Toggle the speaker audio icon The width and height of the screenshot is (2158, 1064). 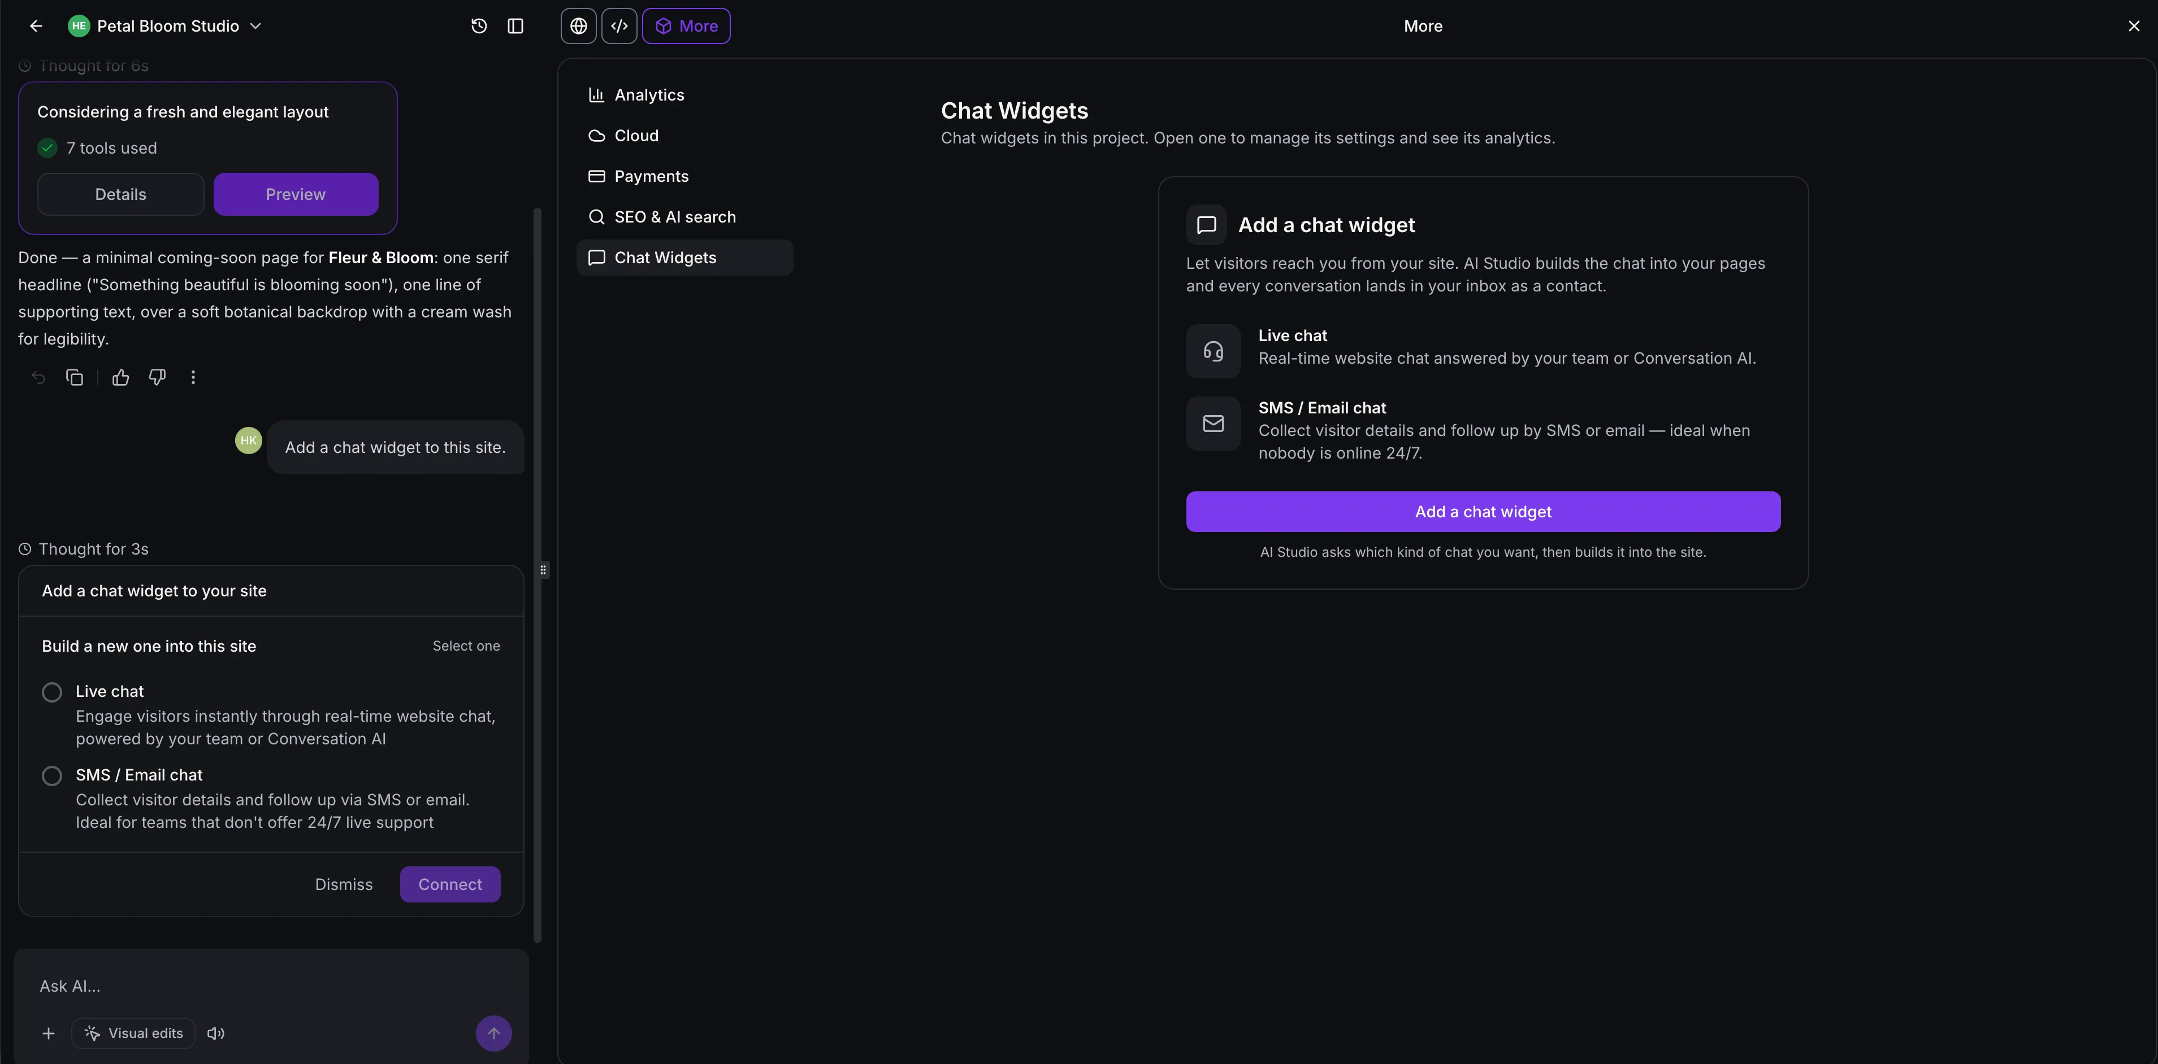(216, 1033)
